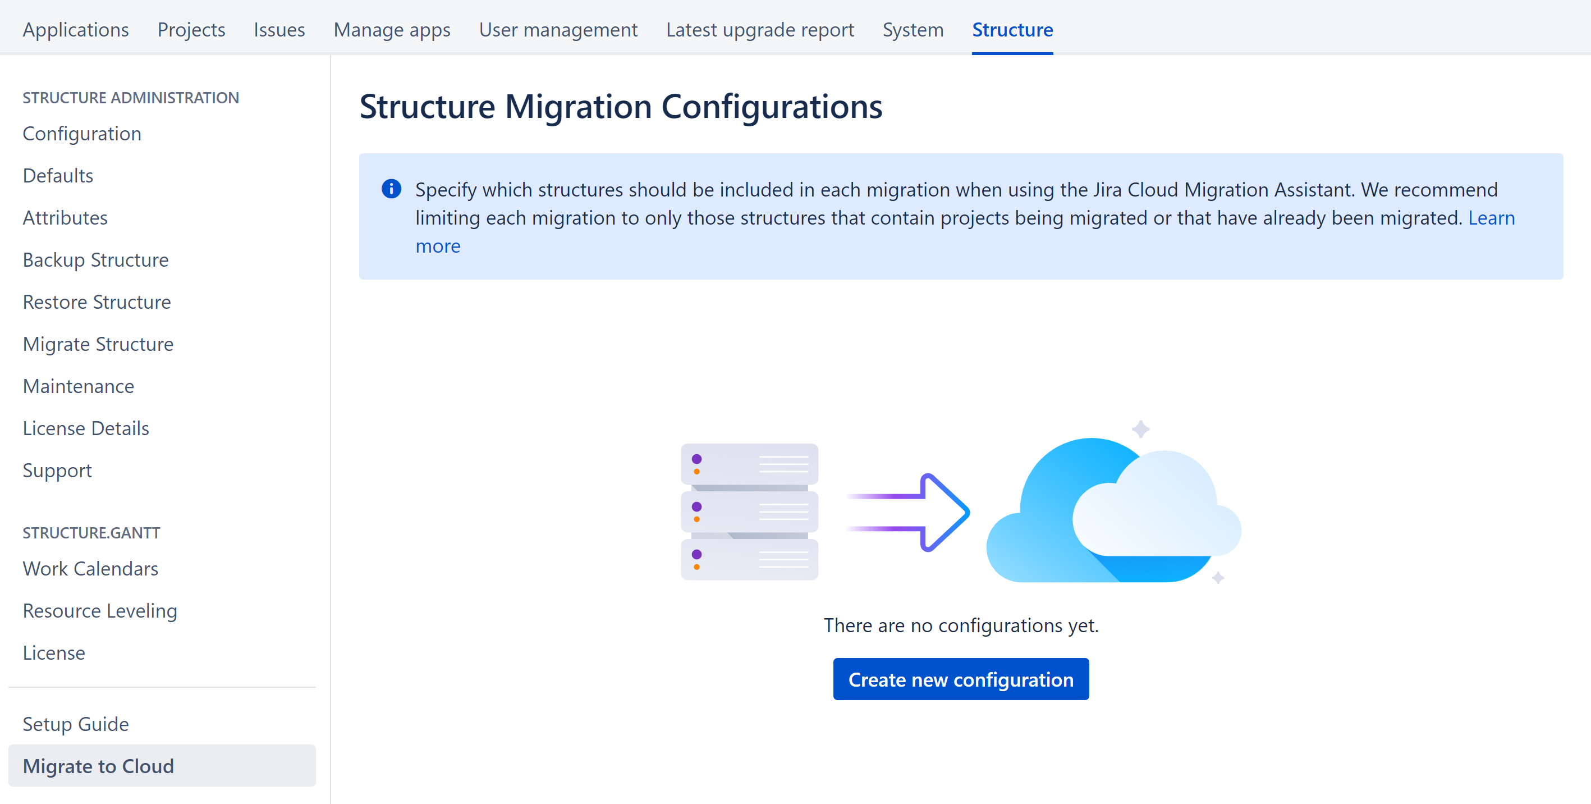This screenshot has width=1591, height=804.
Task: Click the Structure Migration Configurations heading
Action: coord(621,106)
